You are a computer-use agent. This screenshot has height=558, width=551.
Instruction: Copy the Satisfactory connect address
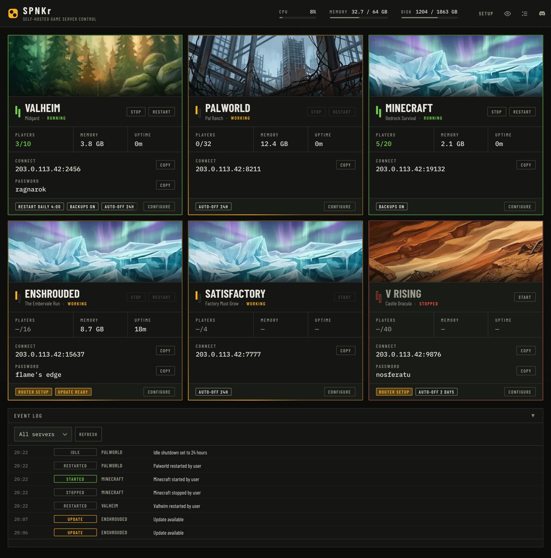(346, 351)
